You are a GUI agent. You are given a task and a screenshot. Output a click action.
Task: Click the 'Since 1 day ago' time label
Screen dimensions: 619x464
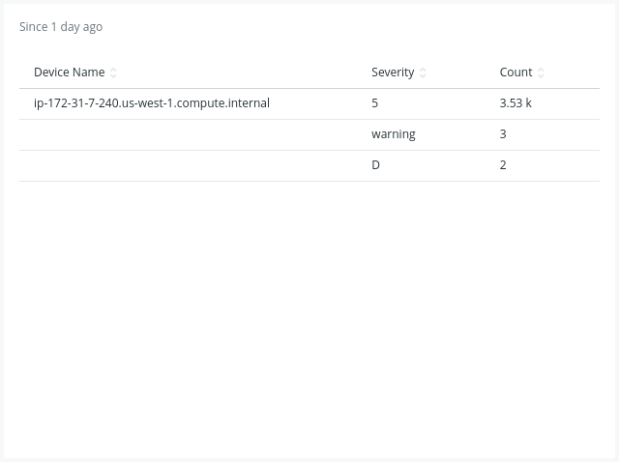(x=61, y=27)
